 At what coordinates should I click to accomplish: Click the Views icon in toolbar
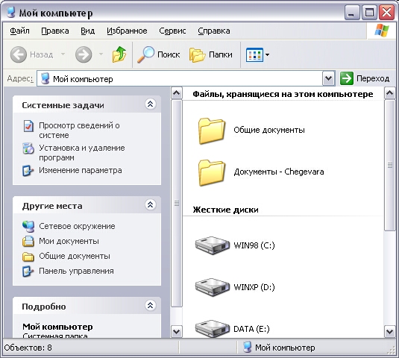point(254,54)
